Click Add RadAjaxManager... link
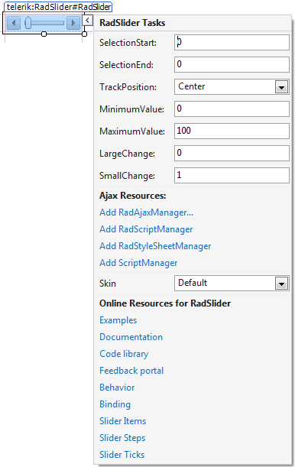Screen dimensions: 295x467 tap(147, 212)
